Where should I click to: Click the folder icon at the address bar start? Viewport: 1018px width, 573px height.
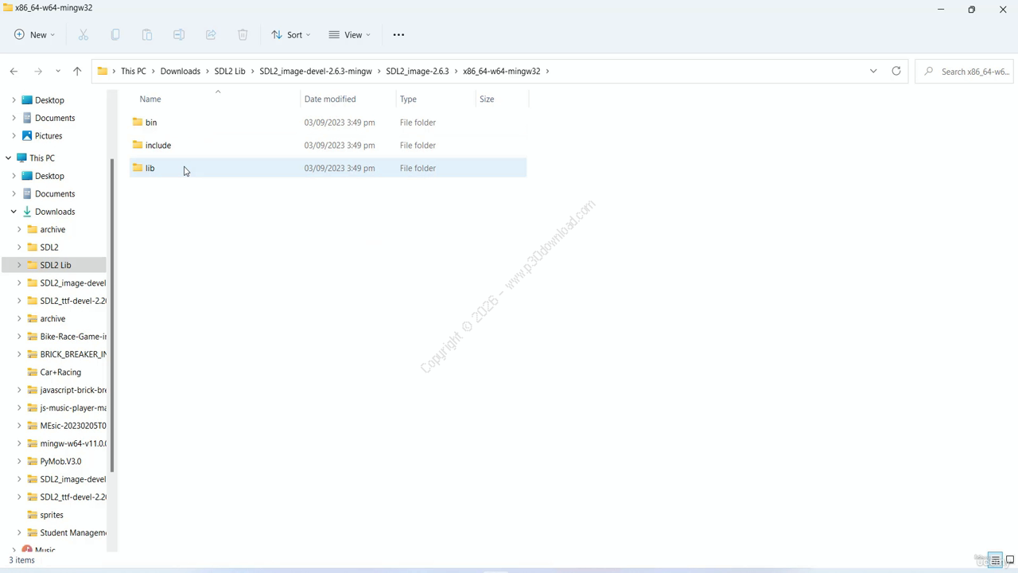click(x=103, y=71)
